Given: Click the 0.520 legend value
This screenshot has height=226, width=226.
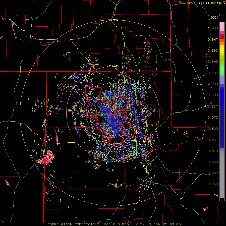Looking at the screenshot, I should pos(213,129).
